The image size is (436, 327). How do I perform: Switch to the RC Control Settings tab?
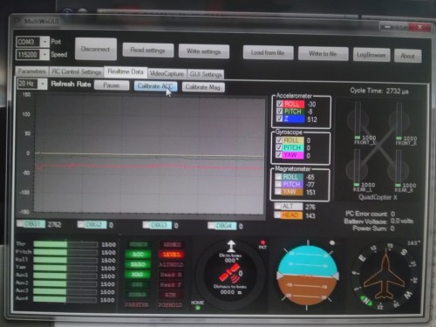point(77,72)
